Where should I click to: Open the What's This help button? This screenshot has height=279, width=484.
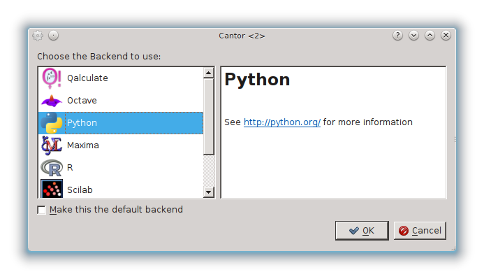pyautogui.click(x=397, y=36)
